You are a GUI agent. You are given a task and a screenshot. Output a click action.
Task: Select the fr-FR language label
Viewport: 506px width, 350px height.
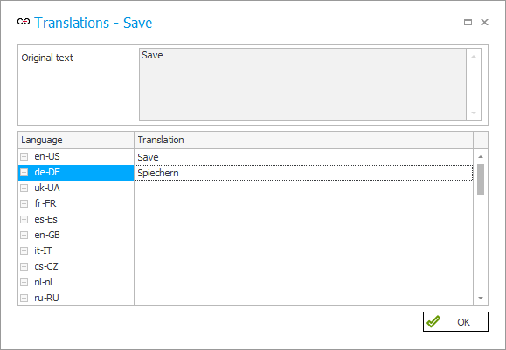pyautogui.click(x=45, y=203)
